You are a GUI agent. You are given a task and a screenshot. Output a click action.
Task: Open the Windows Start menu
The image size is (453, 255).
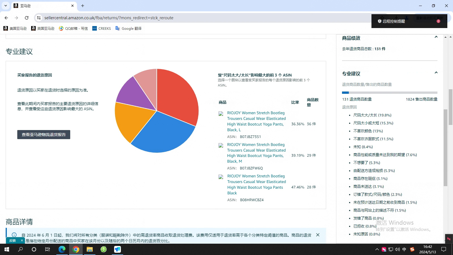7,249
